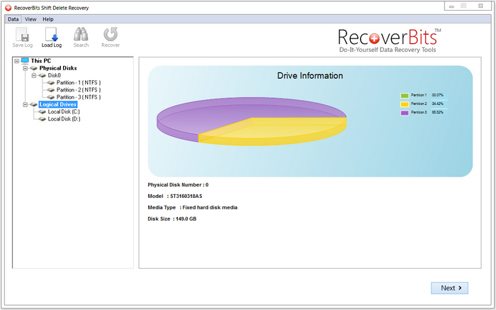Collapse the Logical Drives node
496x310 pixels.
[25, 105]
